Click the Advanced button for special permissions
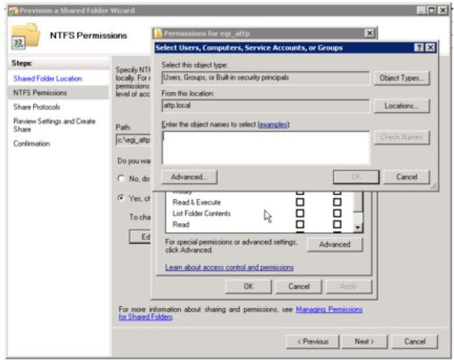The height and width of the screenshot is (360, 454). point(335,245)
